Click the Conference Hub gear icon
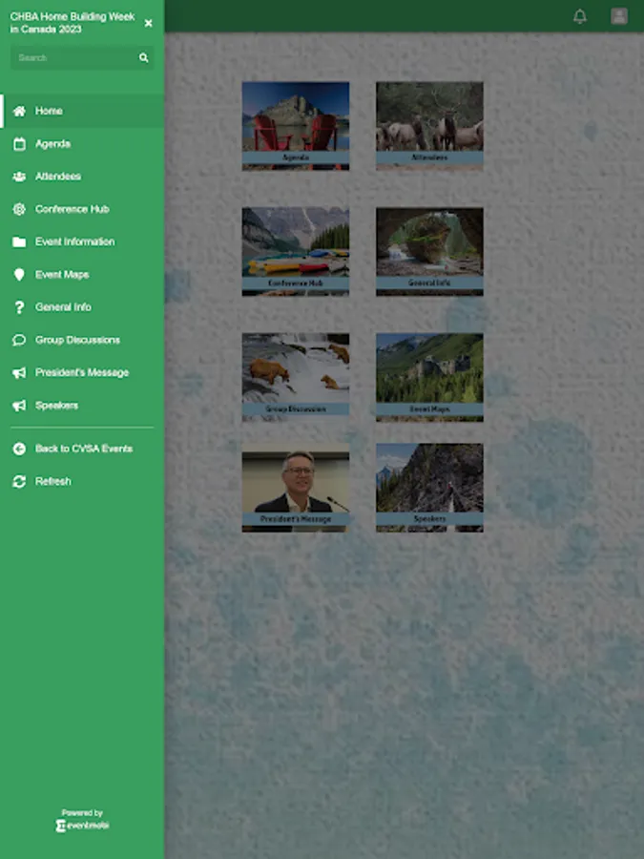 click(x=19, y=209)
